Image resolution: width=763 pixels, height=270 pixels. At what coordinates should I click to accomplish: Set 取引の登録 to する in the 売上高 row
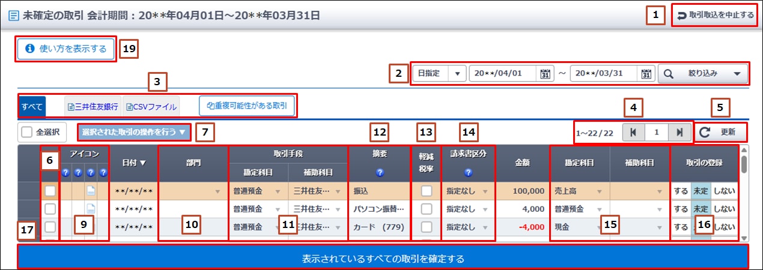click(x=681, y=191)
